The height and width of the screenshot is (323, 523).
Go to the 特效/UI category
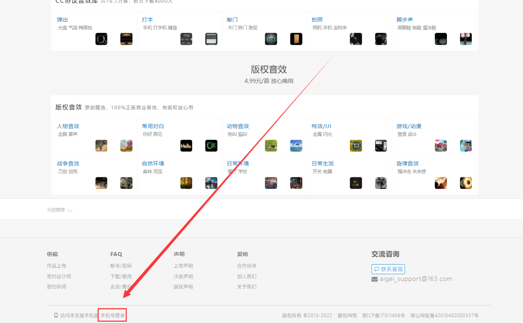[x=322, y=126]
